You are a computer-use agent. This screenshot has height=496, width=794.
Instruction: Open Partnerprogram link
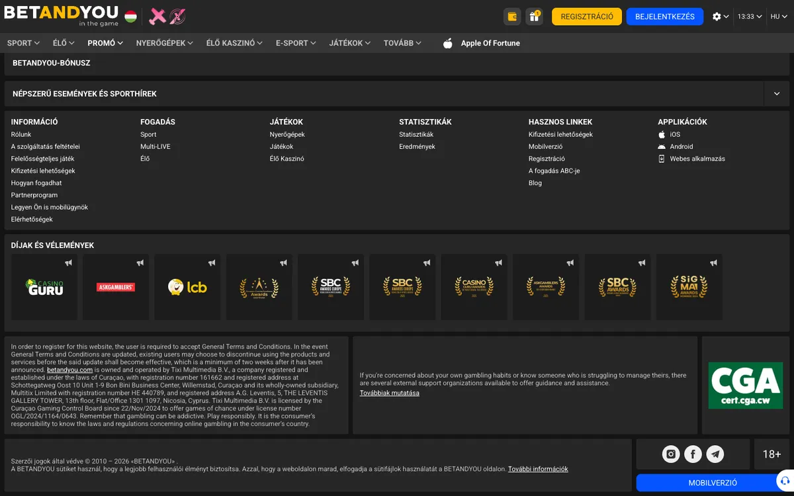tap(34, 195)
